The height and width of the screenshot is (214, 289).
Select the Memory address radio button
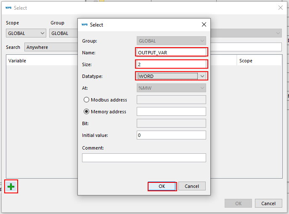coord(87,112)
